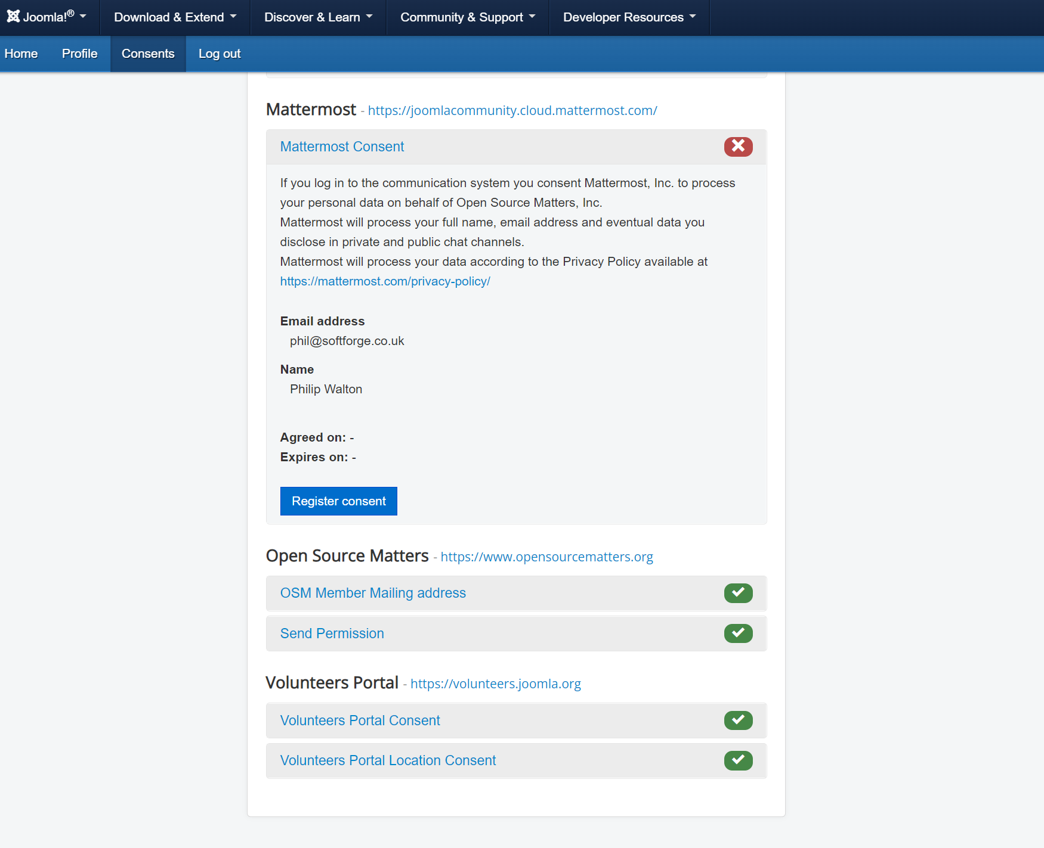
Task: Click green check beside Send Permission
Action: click(738, 633)
